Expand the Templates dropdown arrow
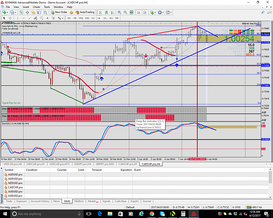Viewport: 273px width, 218px height. coord(171,12)
